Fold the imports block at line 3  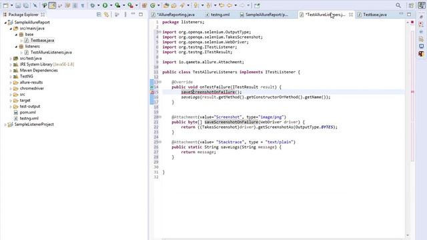point(160,32)
